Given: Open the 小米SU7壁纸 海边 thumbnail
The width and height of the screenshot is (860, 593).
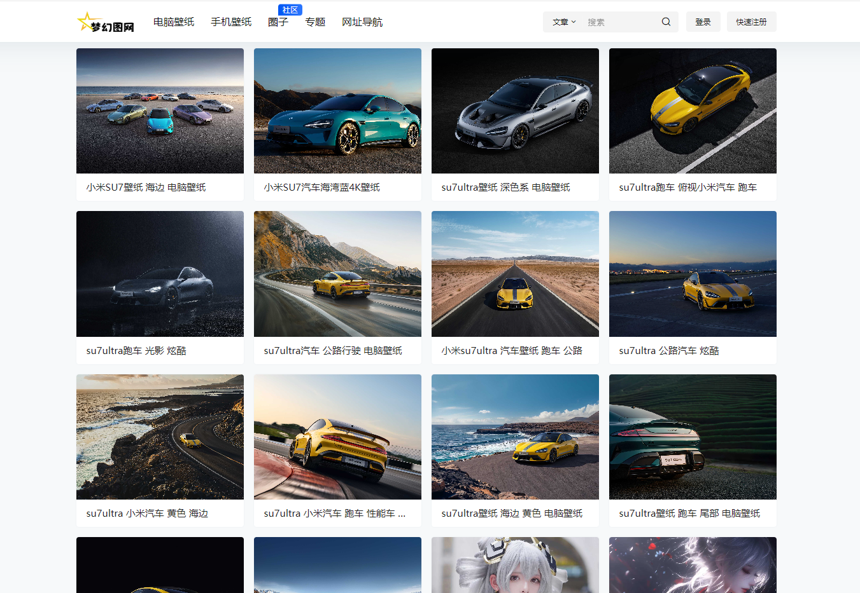Looking at the screenshot, I should (x=160, y=111).
